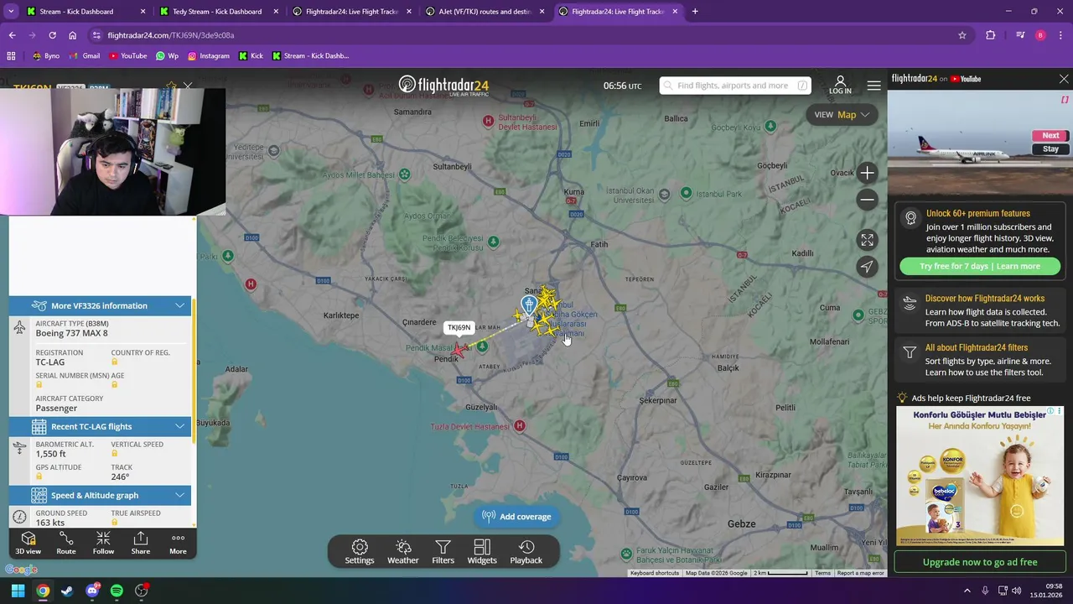Screen dimensions: 1073x604
Task: Open the map Settings gear icon
Action: pos(360,552)
